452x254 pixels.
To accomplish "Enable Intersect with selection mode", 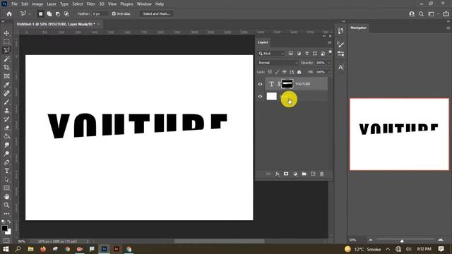I will coord(66,14).
